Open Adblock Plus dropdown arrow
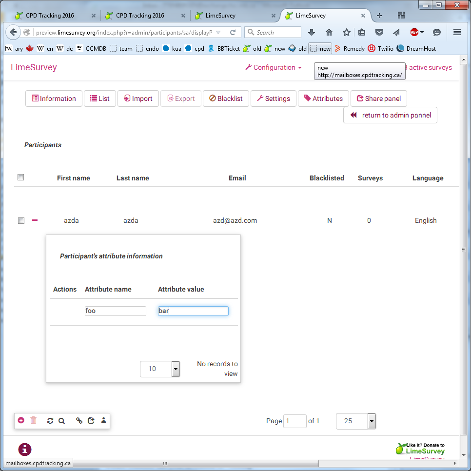This screenshot has height=471, width=471. [x=422, y=32]
